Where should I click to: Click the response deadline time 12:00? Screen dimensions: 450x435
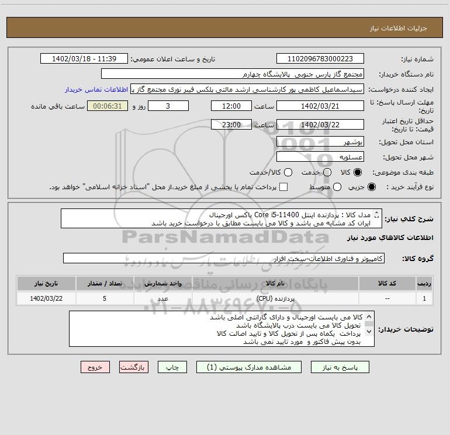(231, 106)
